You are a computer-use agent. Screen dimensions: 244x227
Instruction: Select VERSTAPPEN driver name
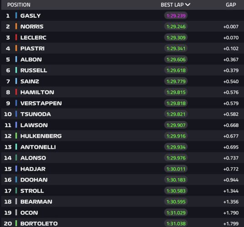point(41,103)
